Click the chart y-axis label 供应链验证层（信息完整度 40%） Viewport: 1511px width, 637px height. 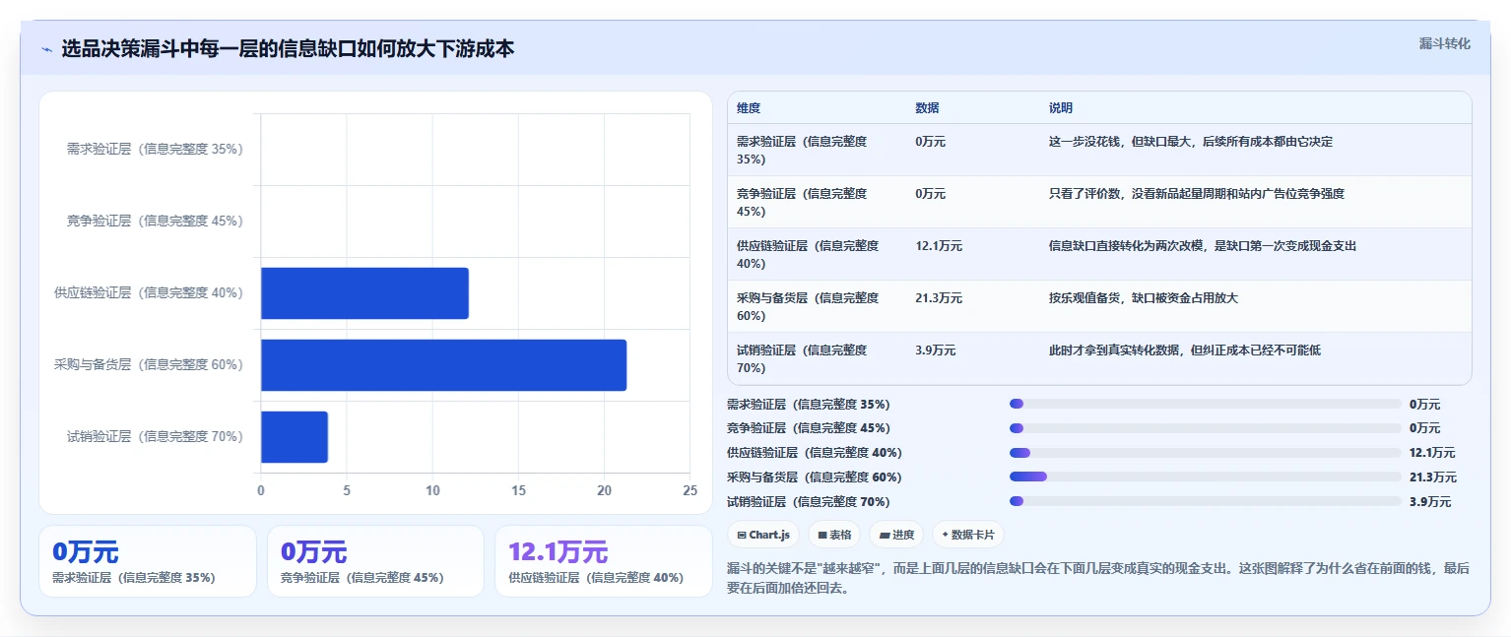[x=149, y=293]
